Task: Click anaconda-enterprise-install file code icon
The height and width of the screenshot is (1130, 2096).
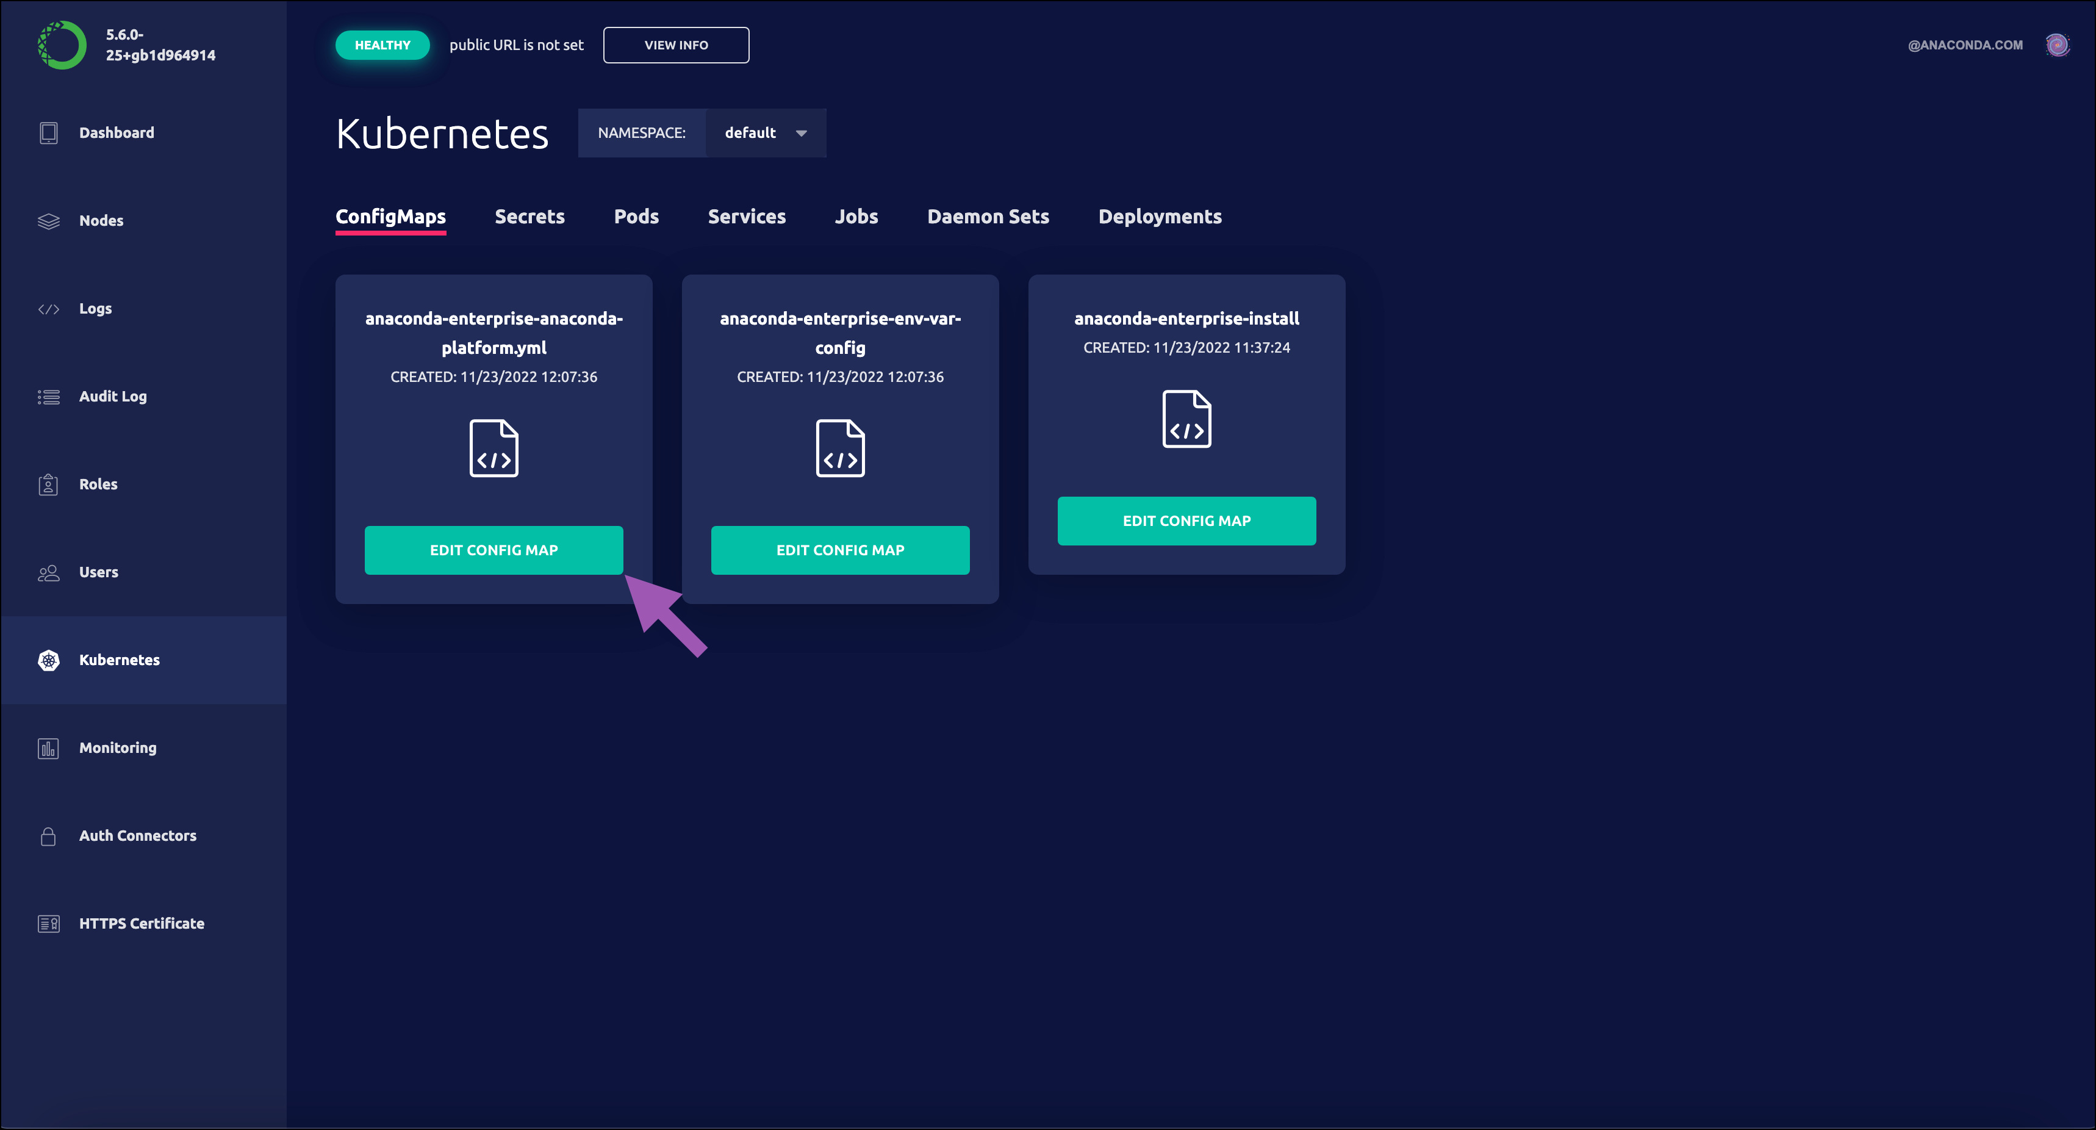Action: click(x=1186, y=419)
